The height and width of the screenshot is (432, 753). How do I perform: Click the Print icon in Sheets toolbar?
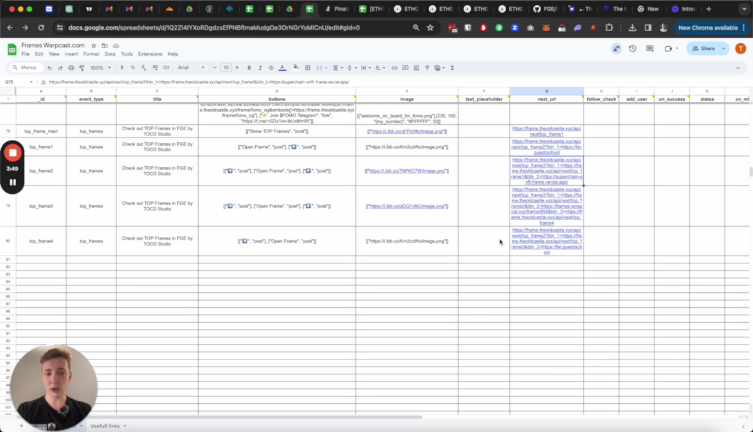coord(71,68)
